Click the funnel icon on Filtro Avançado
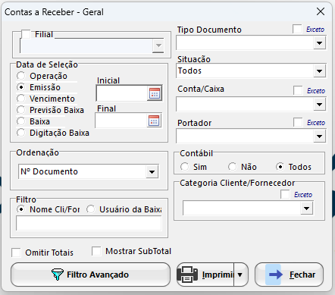 click(58, 275)
